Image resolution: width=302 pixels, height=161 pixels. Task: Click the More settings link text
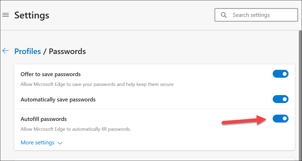(x=38, y=143)
